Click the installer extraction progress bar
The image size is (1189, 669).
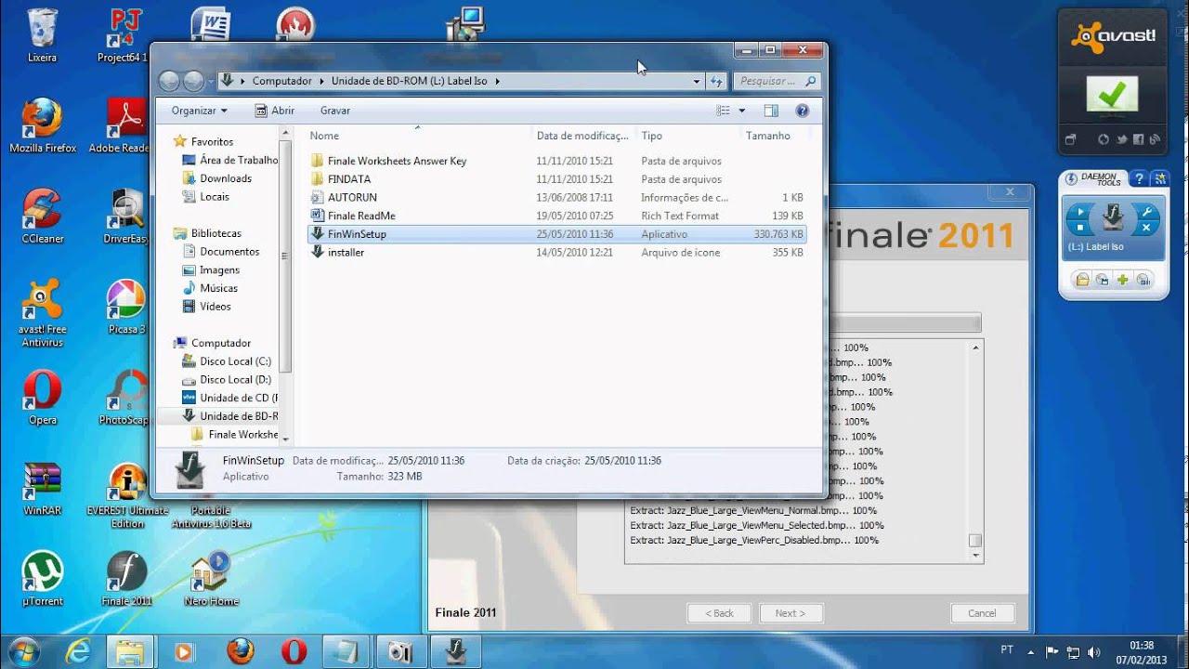point(904,323)
